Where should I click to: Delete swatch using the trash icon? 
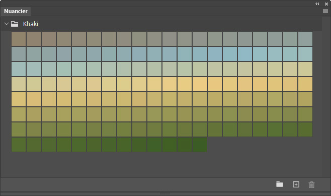click(x=311, y=184)
